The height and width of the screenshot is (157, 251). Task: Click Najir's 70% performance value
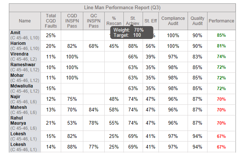[222, 99]
